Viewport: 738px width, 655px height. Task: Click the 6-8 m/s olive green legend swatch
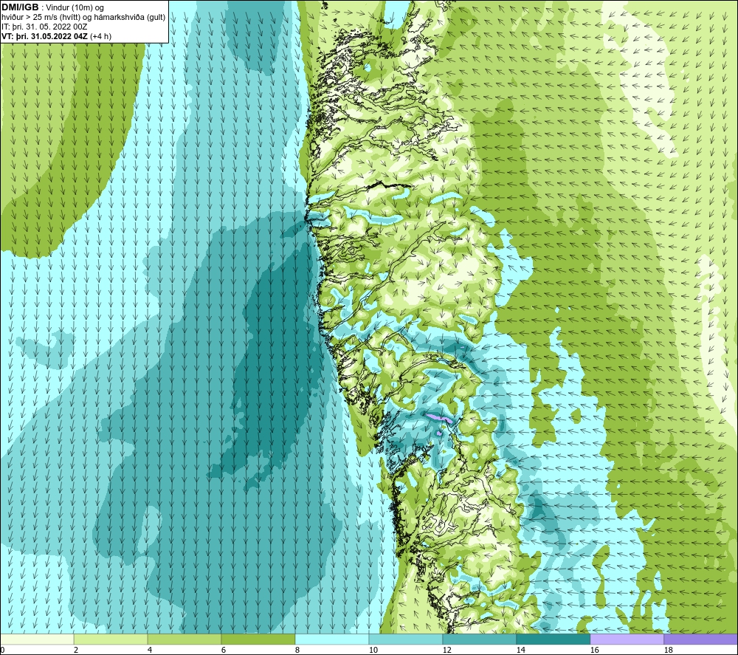pyautogui.click(x=258, y=639)
